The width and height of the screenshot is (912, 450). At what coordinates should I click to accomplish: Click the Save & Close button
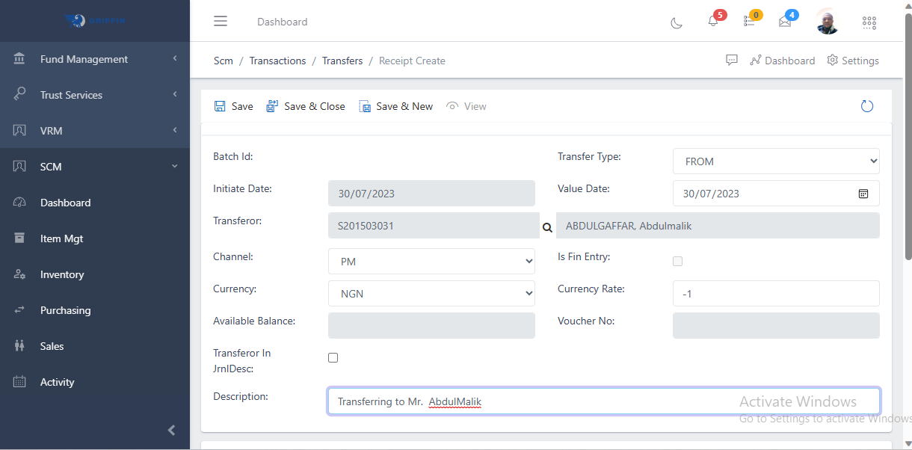click(x=306, y=106)
